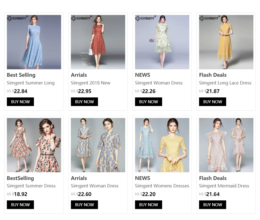Open the green floral dress photo

(x=162, y=42)
